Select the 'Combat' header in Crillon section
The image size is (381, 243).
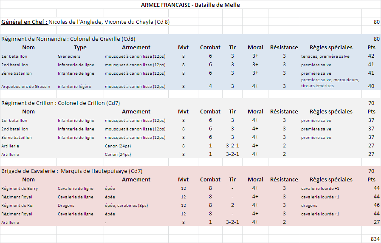pos(210,112)
